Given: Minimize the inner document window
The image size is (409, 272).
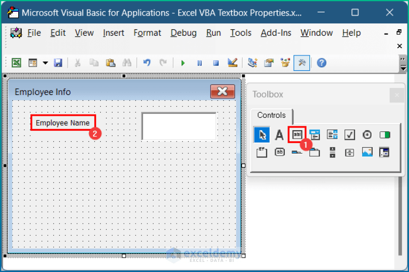Looking at the screenshot, I should pos(386,34).
